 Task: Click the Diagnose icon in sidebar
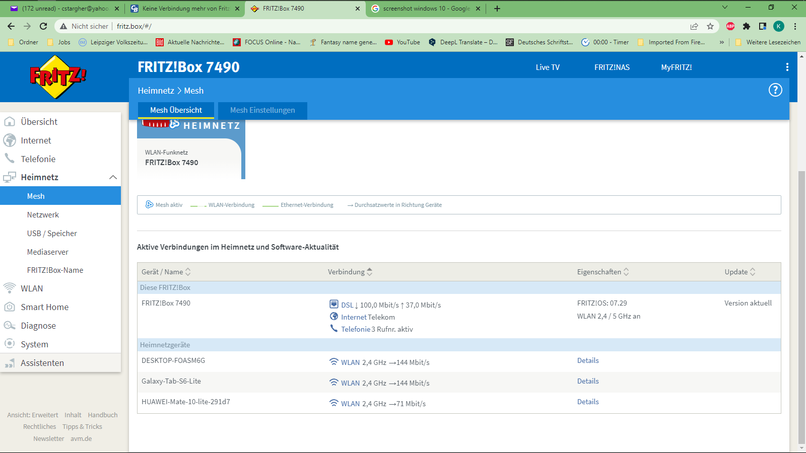(10, 326)
